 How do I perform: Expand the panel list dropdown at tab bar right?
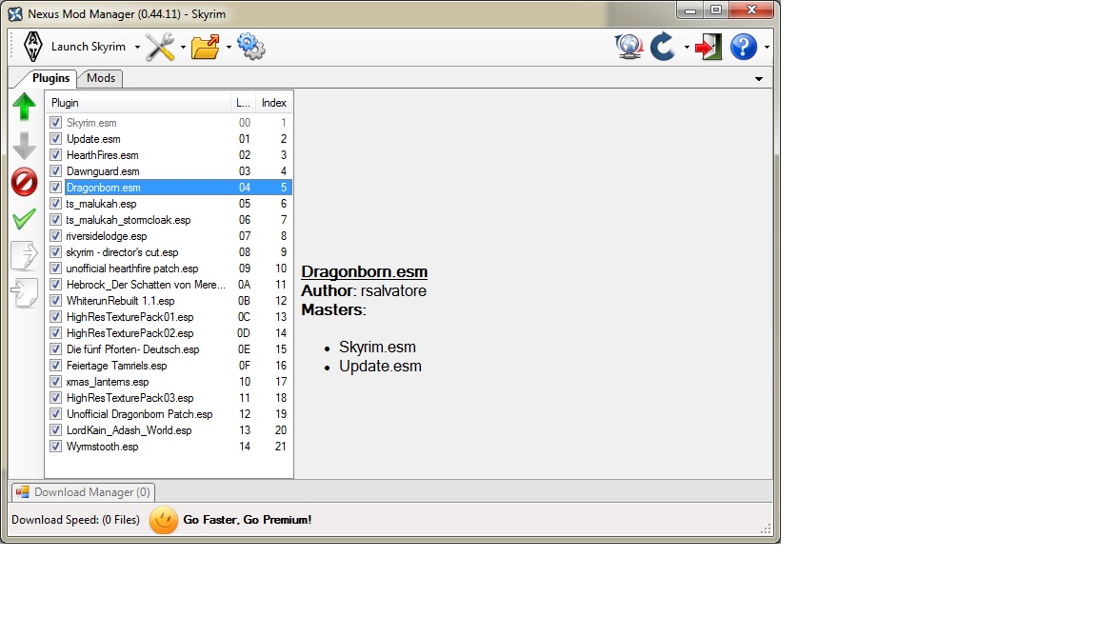point(759,79)
